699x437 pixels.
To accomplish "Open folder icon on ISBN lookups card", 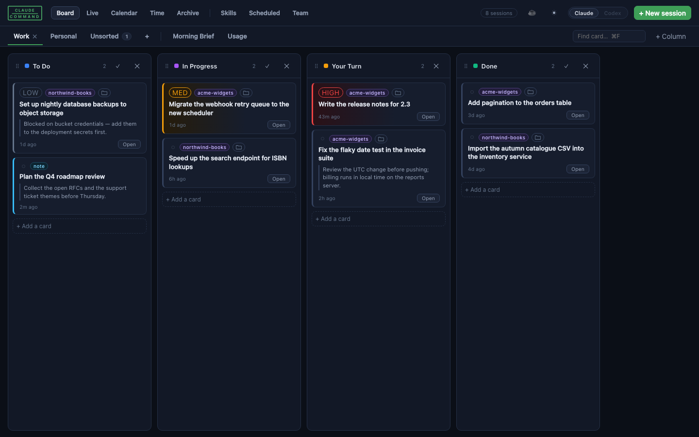I will [x=239, y=147].
